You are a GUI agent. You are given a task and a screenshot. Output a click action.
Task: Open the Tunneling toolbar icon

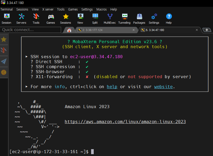pos(125,19)
